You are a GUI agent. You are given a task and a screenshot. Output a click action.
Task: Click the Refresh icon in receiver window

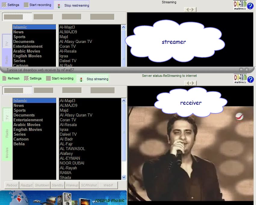coord(5,78)
